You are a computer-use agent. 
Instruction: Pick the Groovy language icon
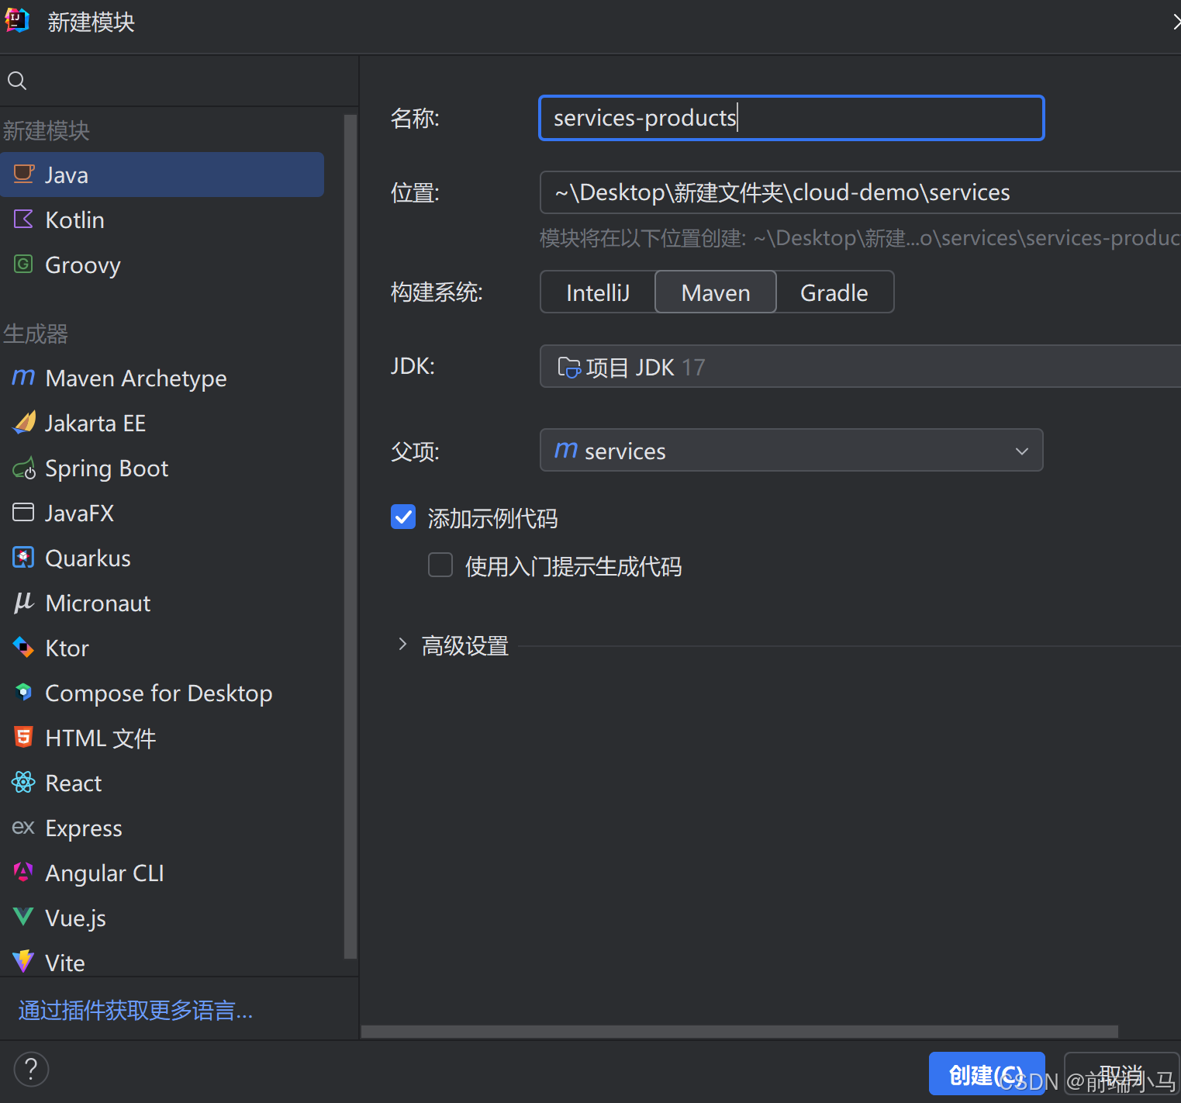click(x=24, y=264)
